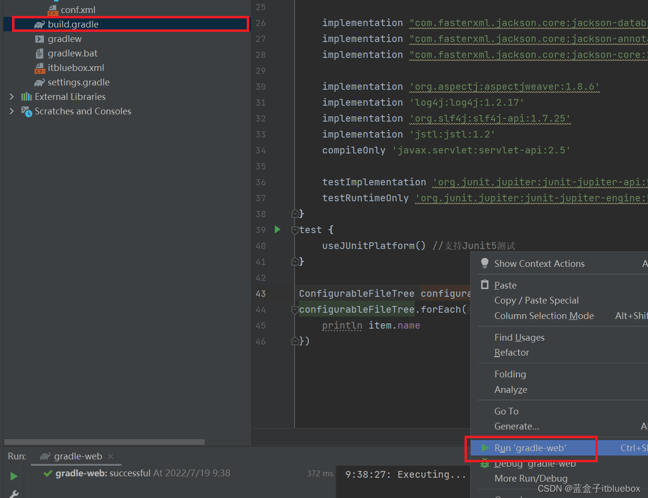Image resolution: width=648 pixels, height=498 pixels.
Task: Click the gradlew shell file icon
Action: pyautogui.click(x=40, y=39)
